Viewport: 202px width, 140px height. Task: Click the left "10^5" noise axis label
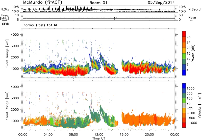pyautogui.click(x=15, y=7)
